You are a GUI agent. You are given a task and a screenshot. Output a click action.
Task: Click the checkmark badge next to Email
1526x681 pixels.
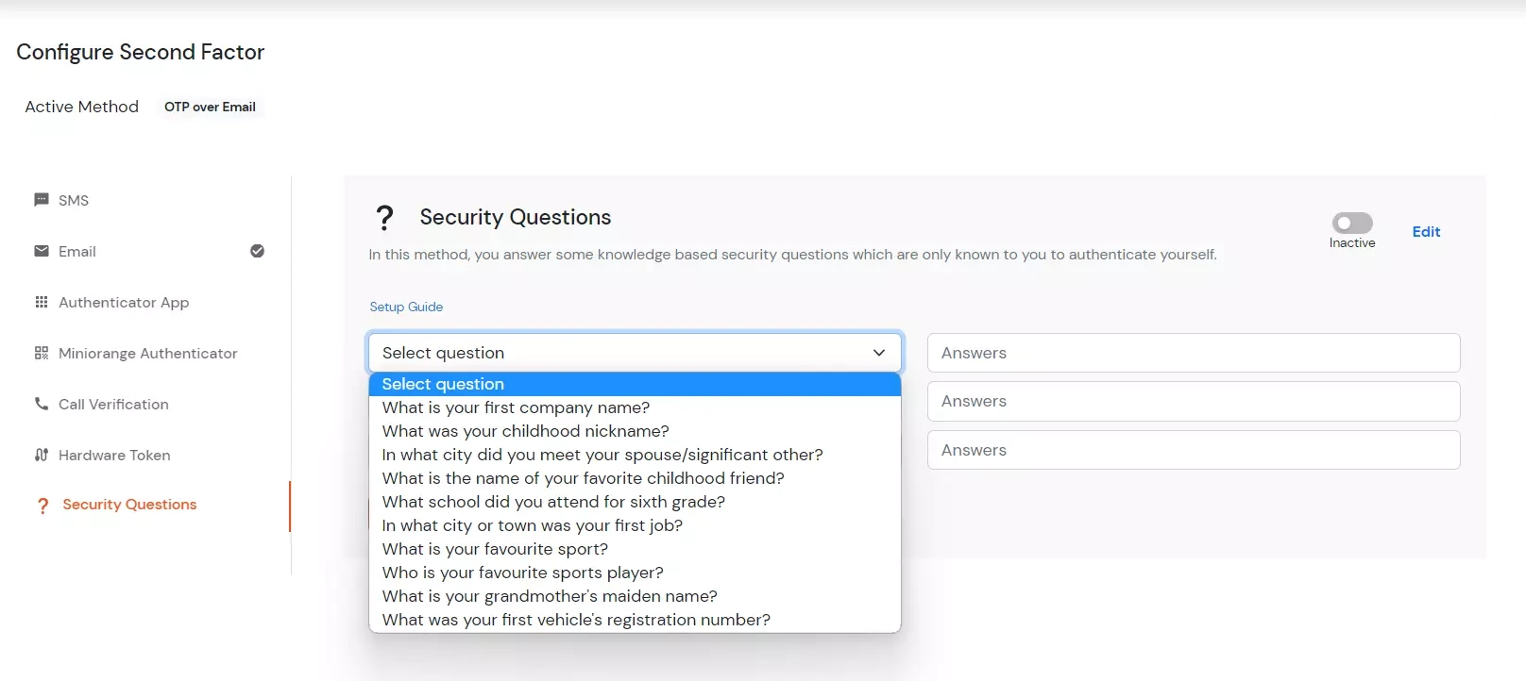(x=257, y=251)
